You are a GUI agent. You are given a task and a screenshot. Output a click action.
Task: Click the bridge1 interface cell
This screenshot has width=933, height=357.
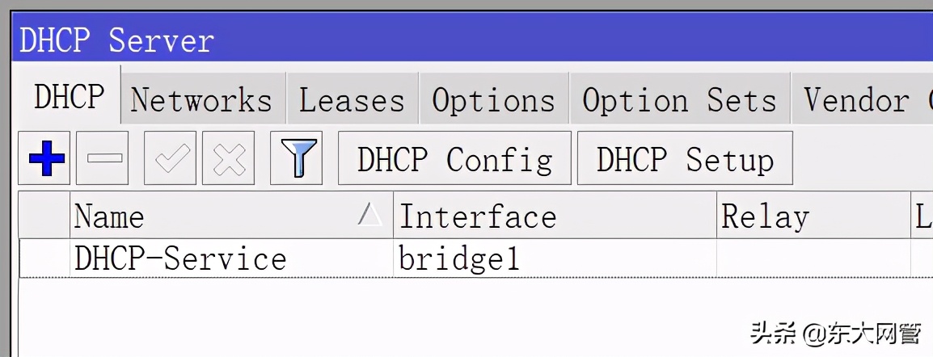pos(458,258)
